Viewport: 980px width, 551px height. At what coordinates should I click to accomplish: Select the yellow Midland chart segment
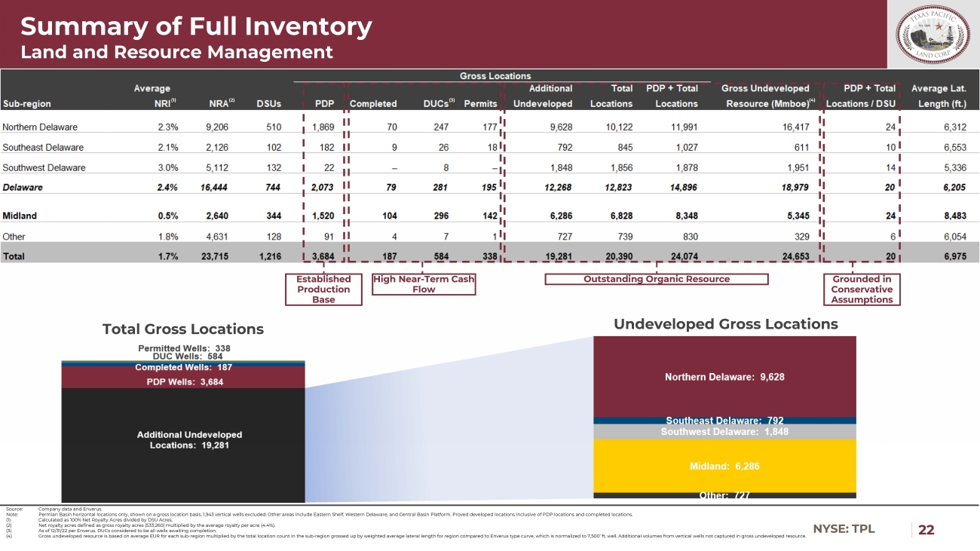pos(724,466)
